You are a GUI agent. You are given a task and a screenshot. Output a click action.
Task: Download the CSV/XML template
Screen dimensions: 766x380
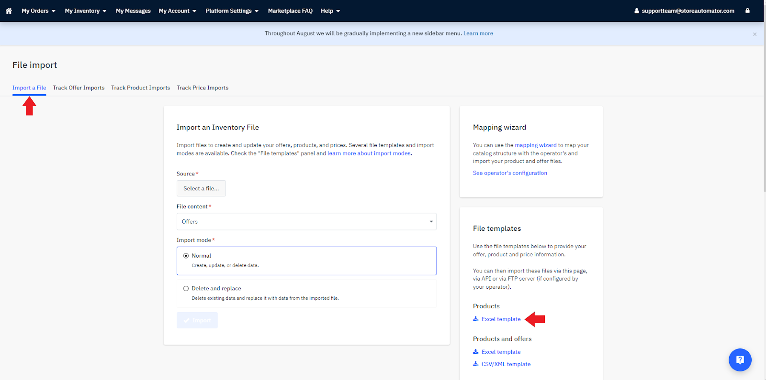point(506,364)
